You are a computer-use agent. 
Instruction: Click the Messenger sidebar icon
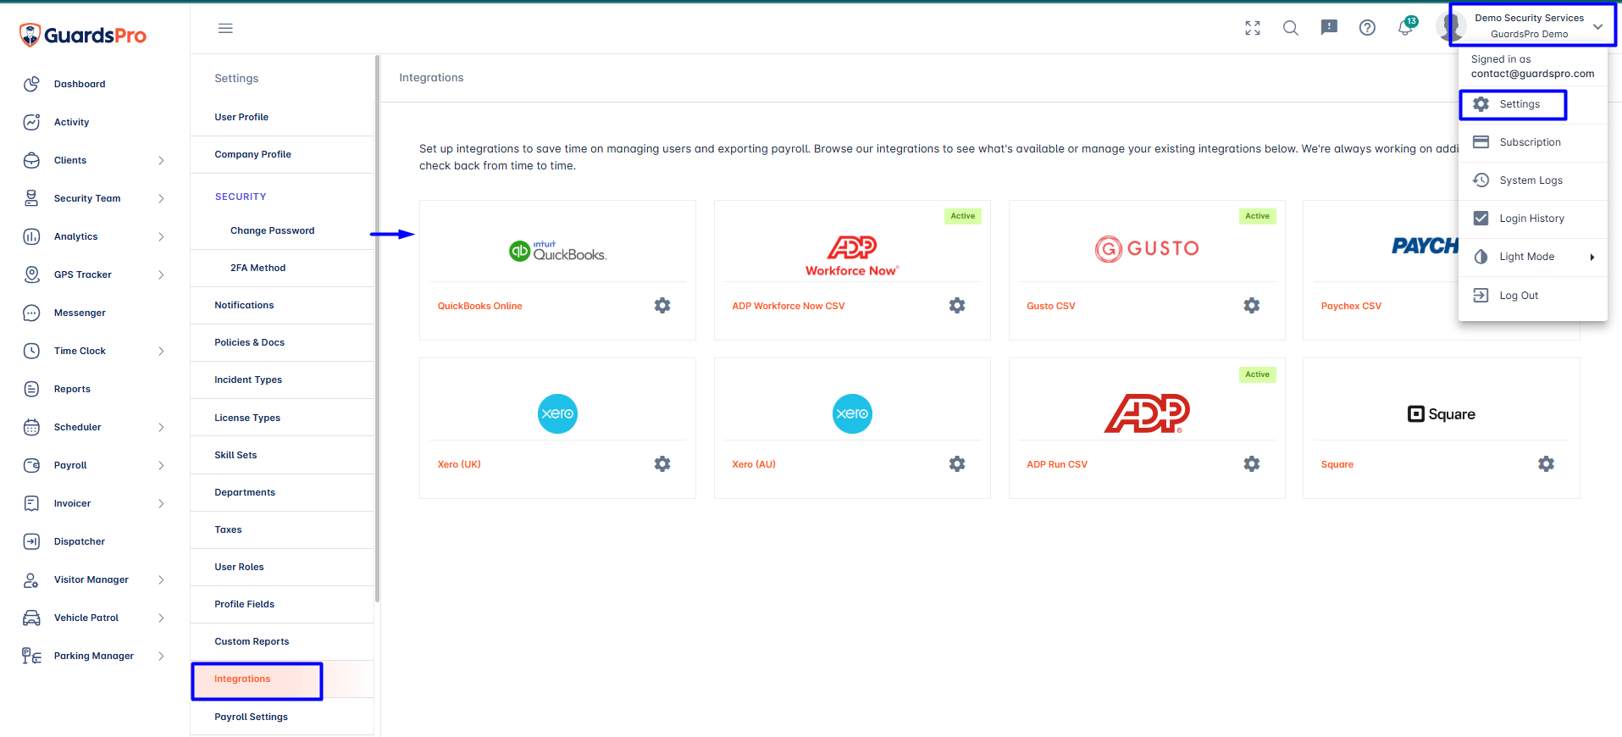pos(31,313)
